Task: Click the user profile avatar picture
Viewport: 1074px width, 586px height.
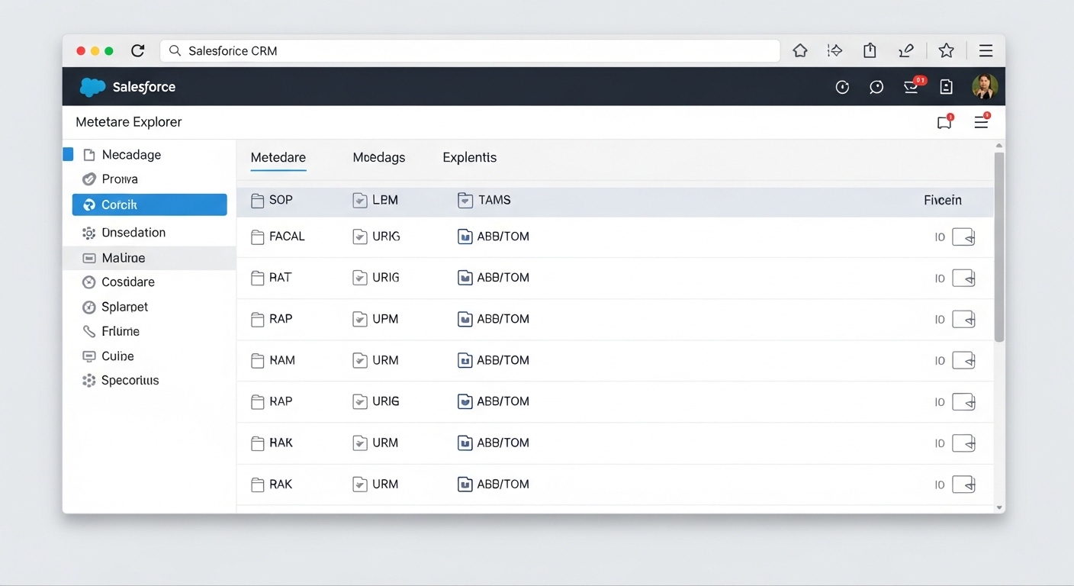Action: 985,86
